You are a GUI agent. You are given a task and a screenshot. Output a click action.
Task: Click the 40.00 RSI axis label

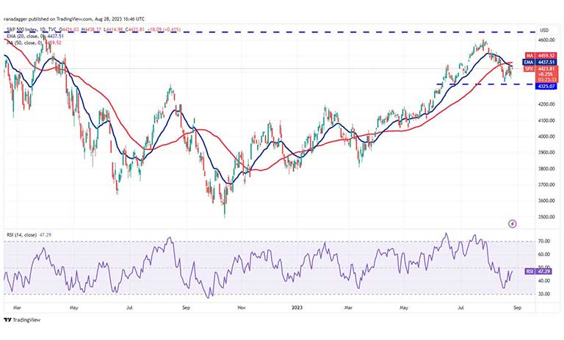point(545,281)
